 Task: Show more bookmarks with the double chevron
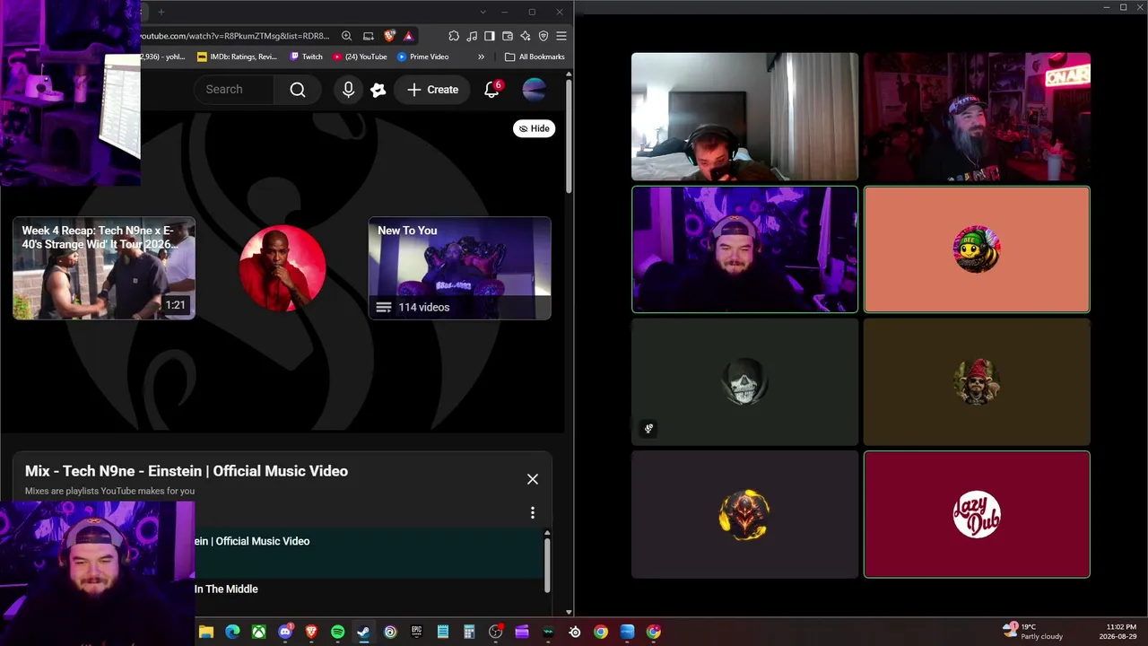point(481,57)
